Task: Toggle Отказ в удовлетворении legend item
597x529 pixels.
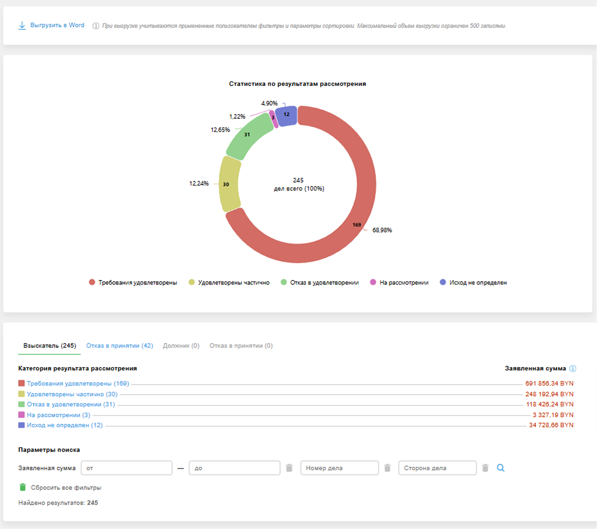Action: pyautogui.click(x=320, y=283)
